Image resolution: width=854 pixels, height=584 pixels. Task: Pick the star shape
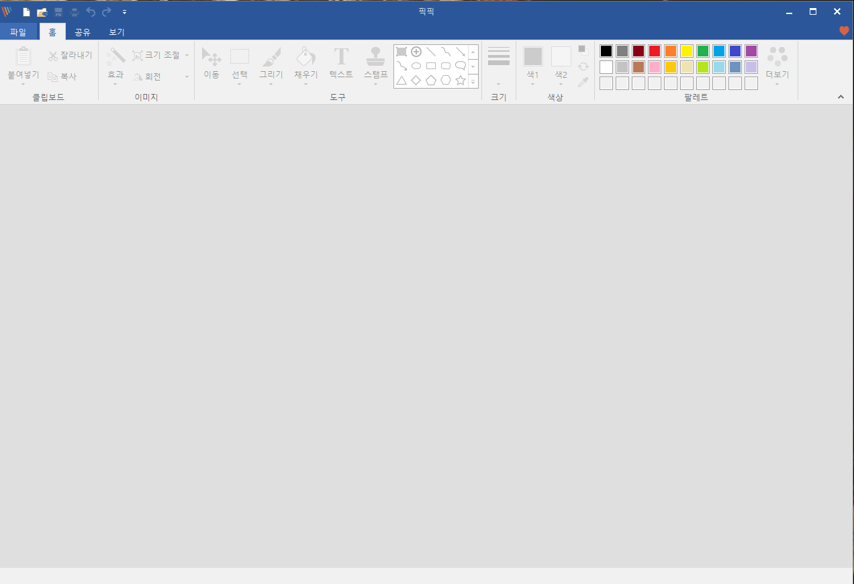(461, 81)
